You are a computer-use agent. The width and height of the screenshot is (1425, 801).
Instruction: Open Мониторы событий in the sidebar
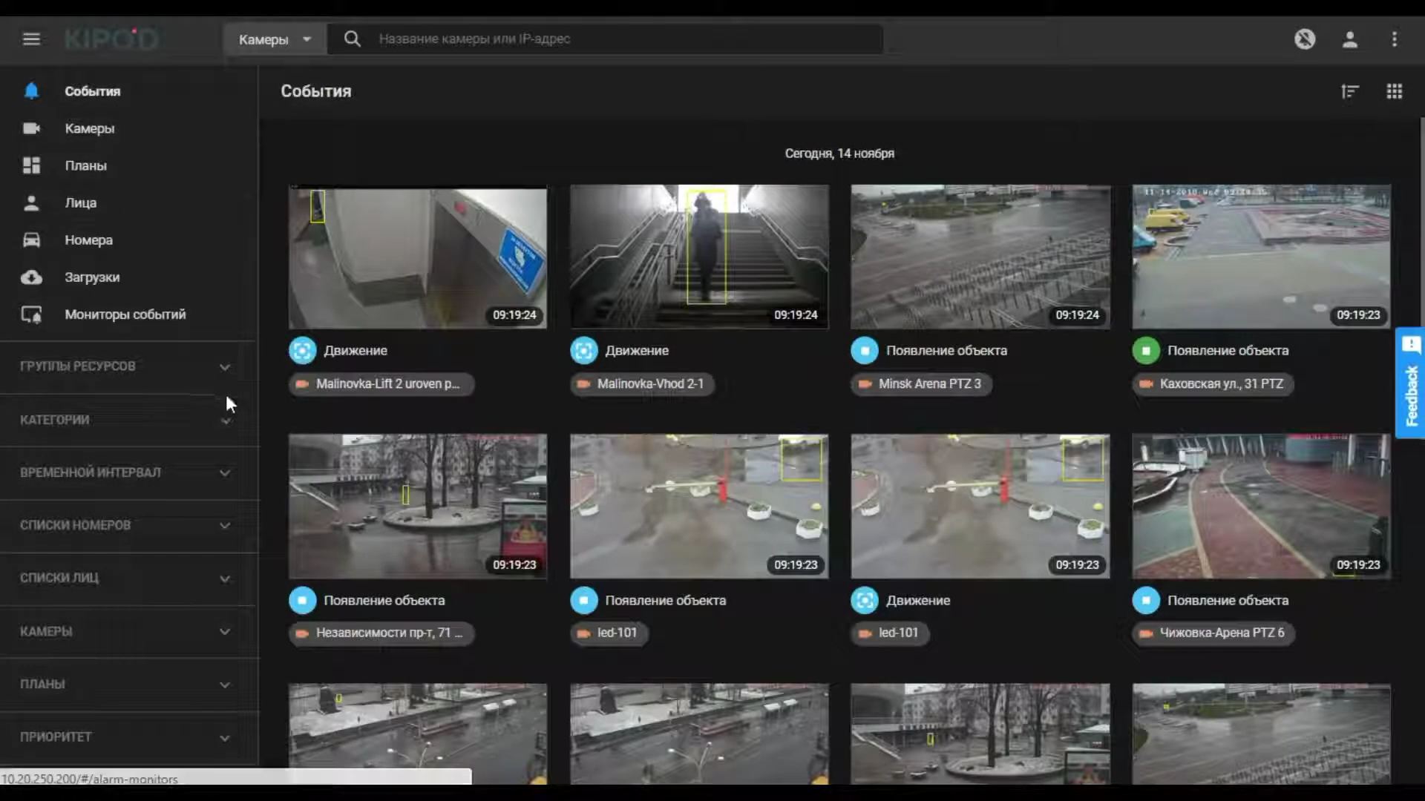tap(125, 314)
